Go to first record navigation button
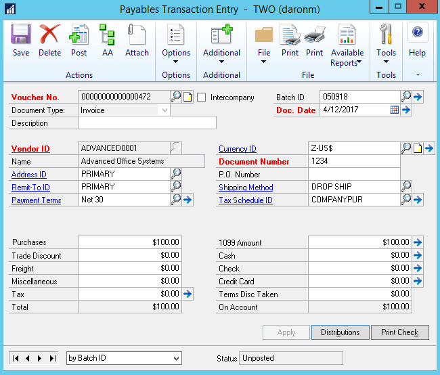440x375 pixels. click(x=16, y=359)
